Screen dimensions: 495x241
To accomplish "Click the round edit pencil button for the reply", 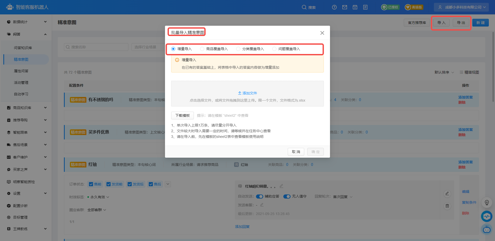I will (447, 193).
